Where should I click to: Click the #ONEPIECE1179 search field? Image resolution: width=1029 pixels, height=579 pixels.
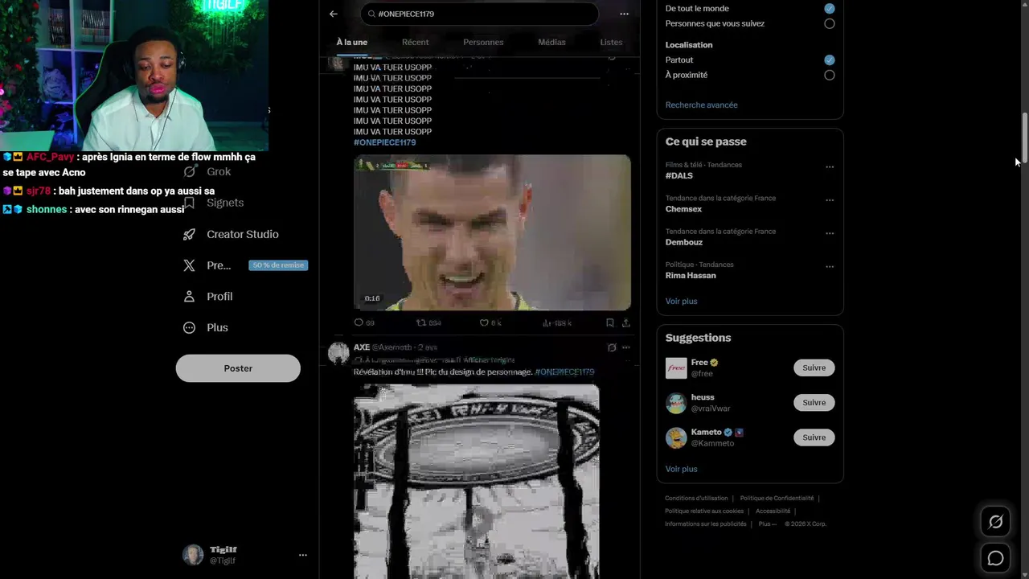tap(480, 14)
